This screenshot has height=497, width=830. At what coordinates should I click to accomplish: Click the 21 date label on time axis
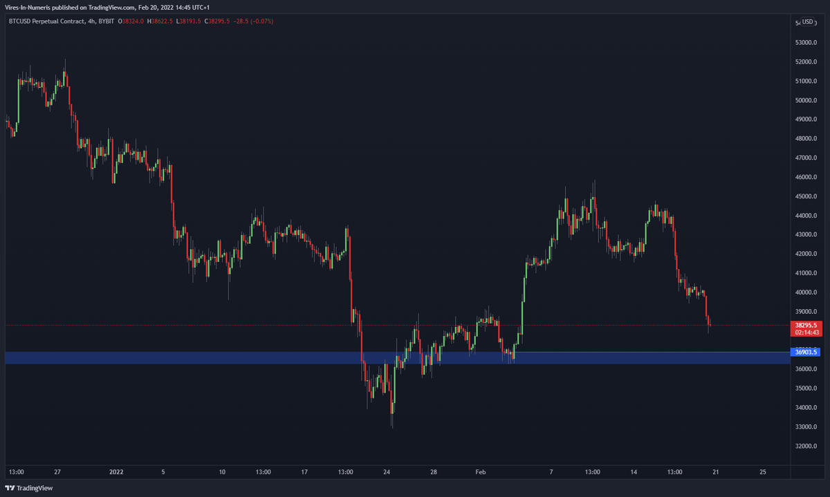[716, 472]
